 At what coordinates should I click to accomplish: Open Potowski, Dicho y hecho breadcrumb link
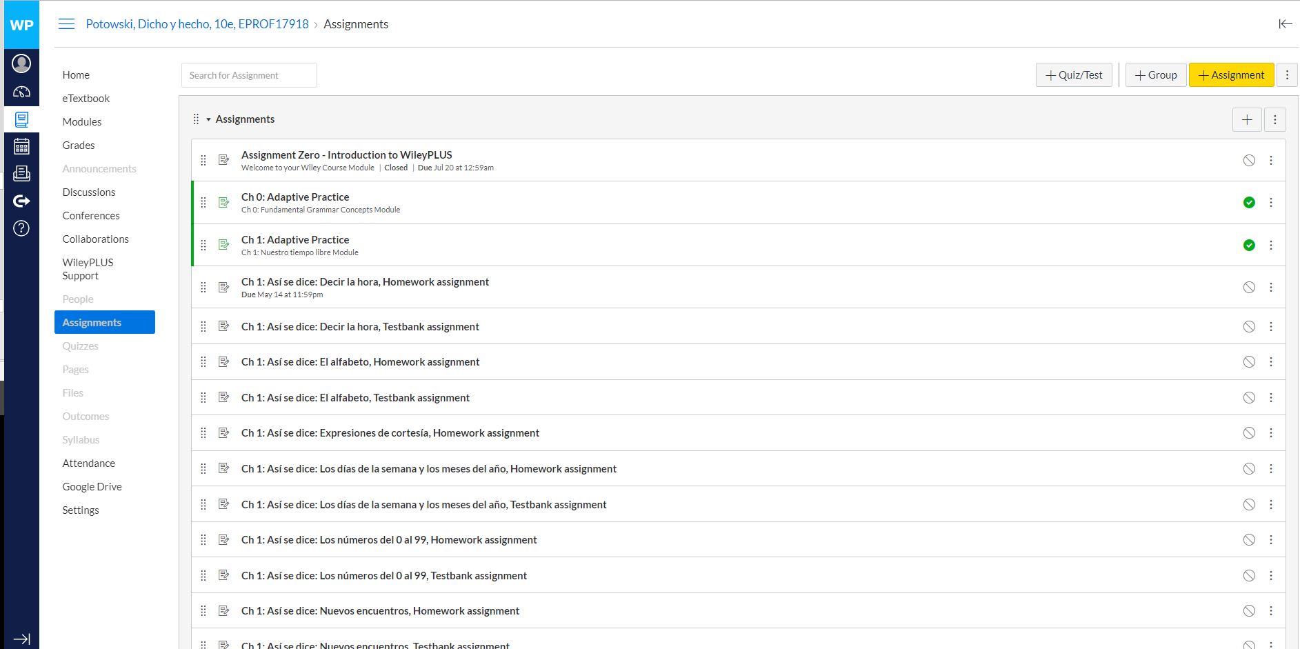point(197,24)
